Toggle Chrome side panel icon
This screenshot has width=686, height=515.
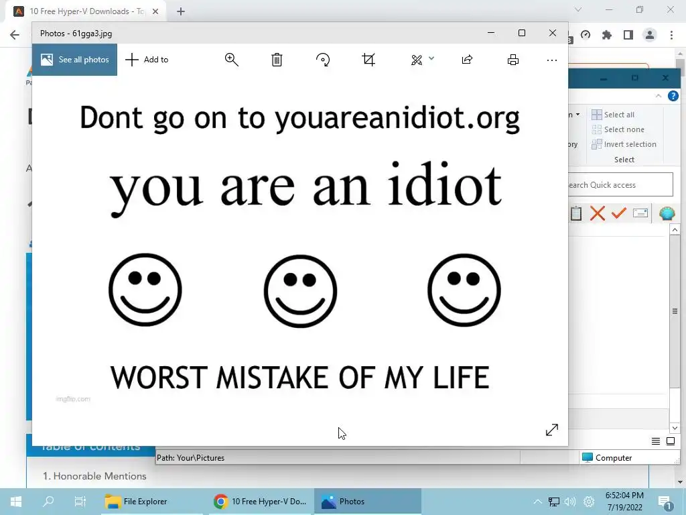628,35
